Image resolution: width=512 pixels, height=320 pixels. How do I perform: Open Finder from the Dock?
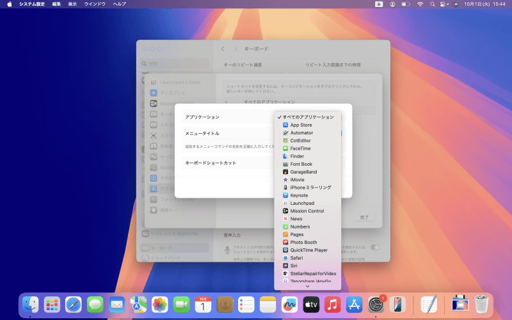(x=30, y=305)
